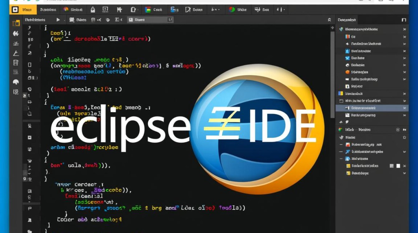
Task: Click the play triangle in the editor toolbar
Action: click(x=58, y=20)
